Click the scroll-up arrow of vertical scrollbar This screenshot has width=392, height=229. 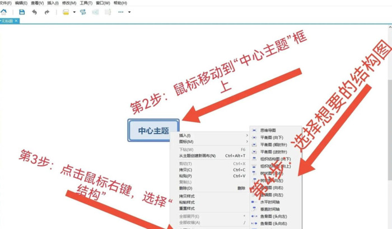(x=390, y=27)
